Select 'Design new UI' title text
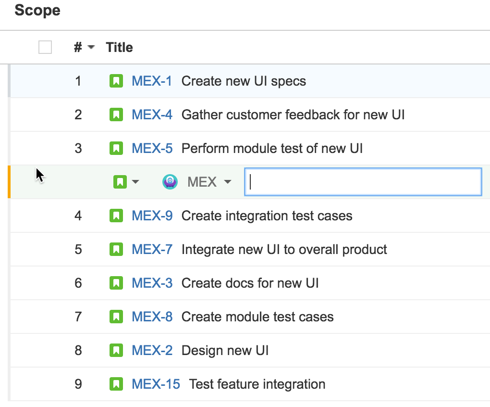Image resolution: width=490 pixels, height=407 pixels. pos(225,350)
